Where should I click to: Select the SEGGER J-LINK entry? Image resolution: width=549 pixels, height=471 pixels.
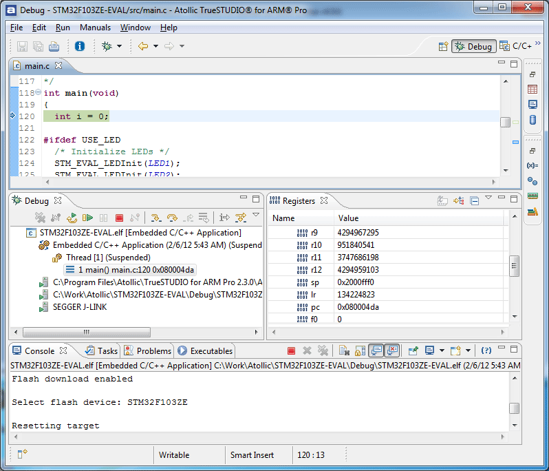[79, 307]
